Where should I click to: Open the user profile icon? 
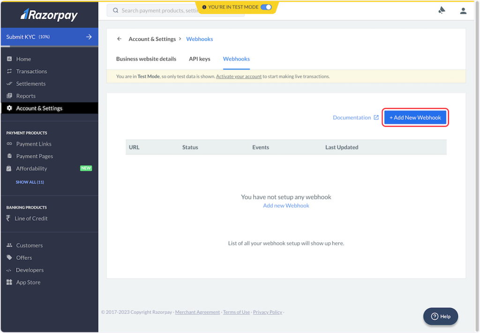click(x=463, y=10)
